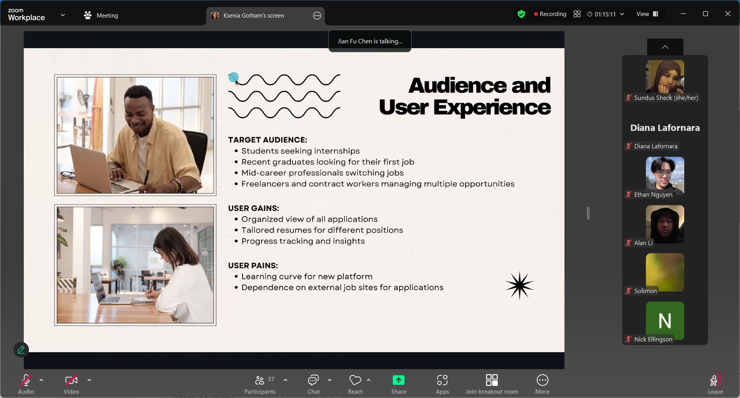Image resolution: width=740 pixels, height=398 pixels.
Task: Leave the meeting
Action: (715, 384)
